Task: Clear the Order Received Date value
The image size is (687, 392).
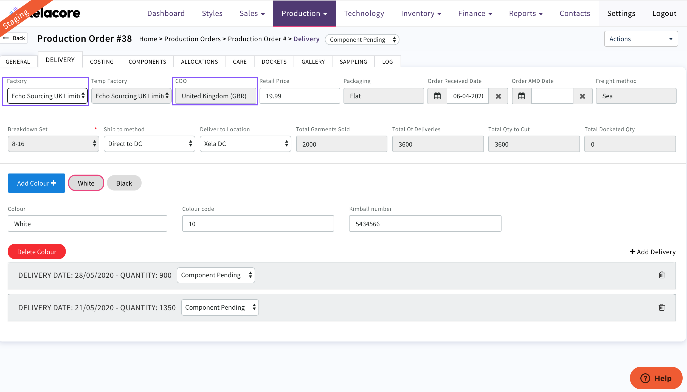Action: pyautogui.click(x=498, y=96)
